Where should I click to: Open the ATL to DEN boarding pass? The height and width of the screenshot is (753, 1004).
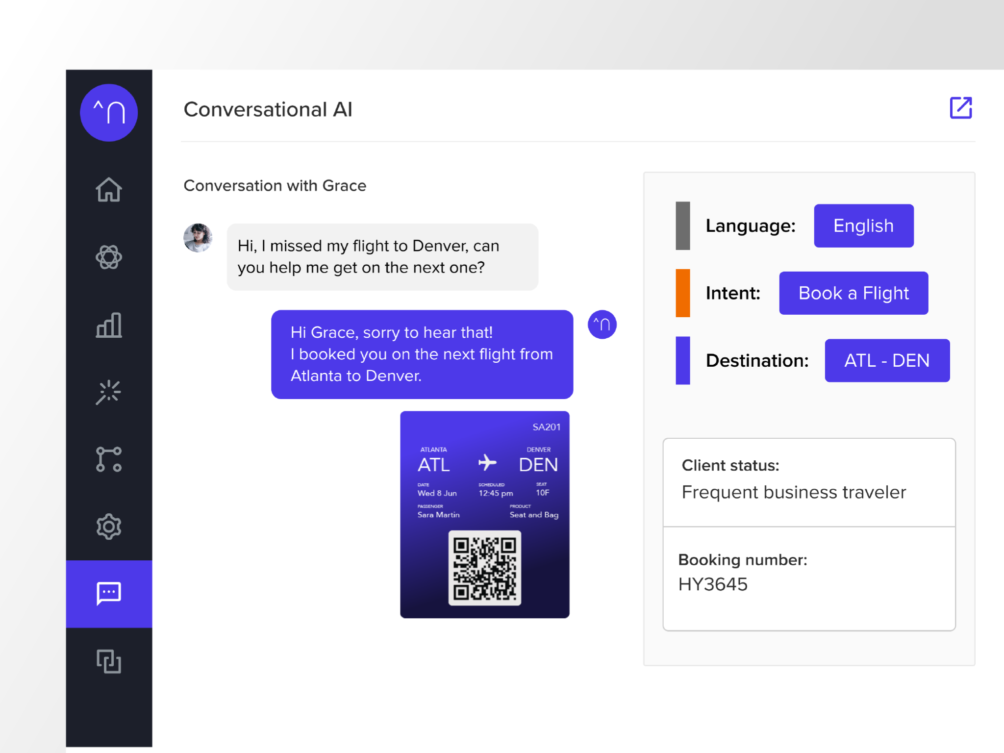[484, 471]
